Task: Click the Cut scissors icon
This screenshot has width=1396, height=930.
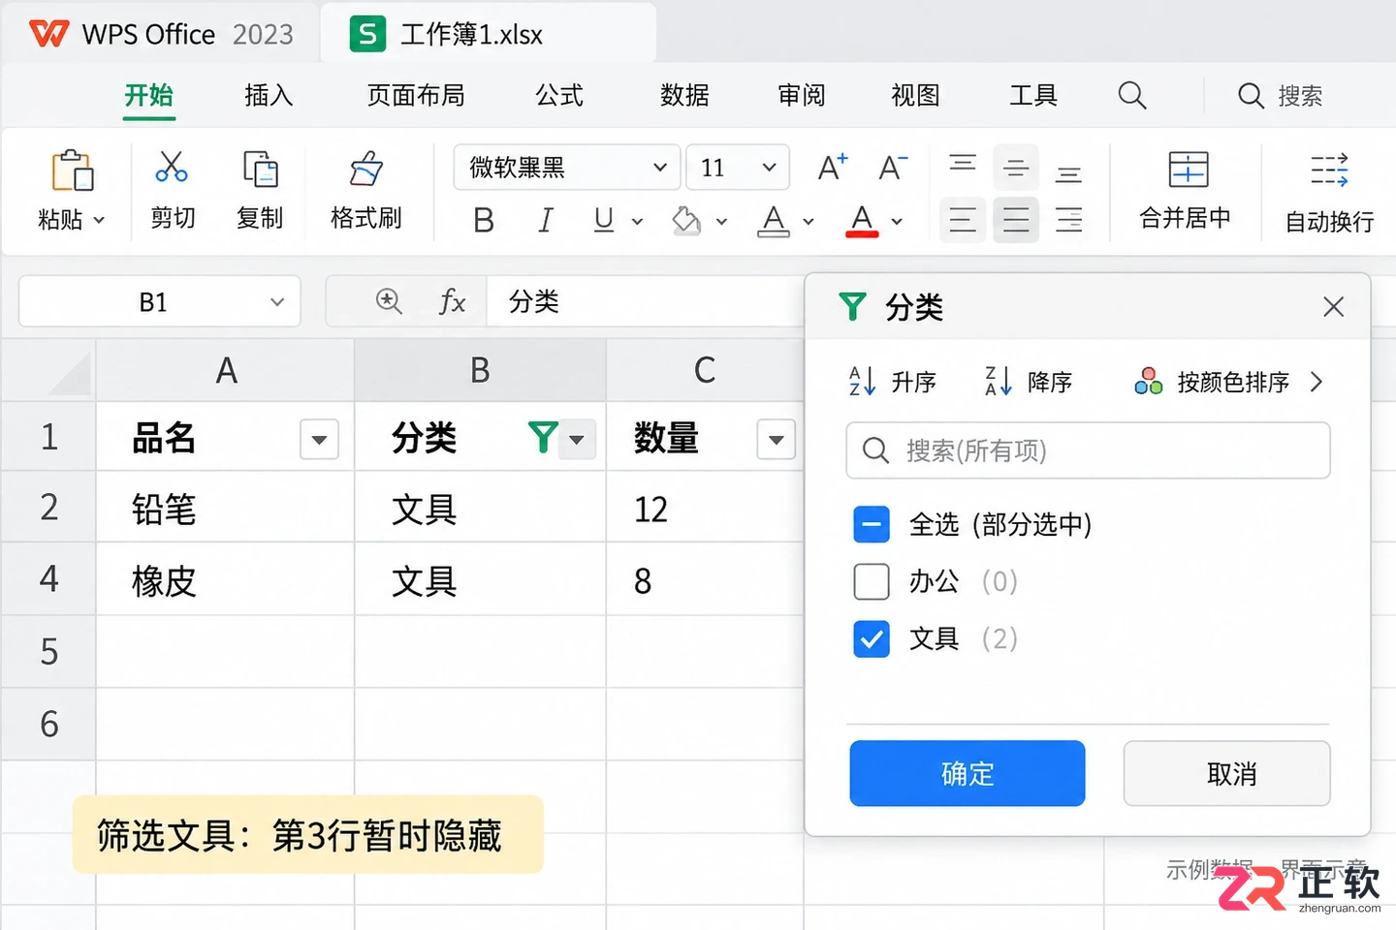Action: (x=172, y=168)
